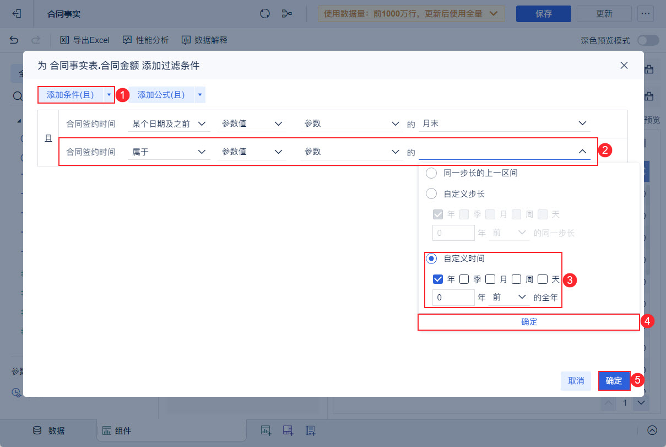Open the data lineage flow icon
666x447 pixels.
coord(287,14)
